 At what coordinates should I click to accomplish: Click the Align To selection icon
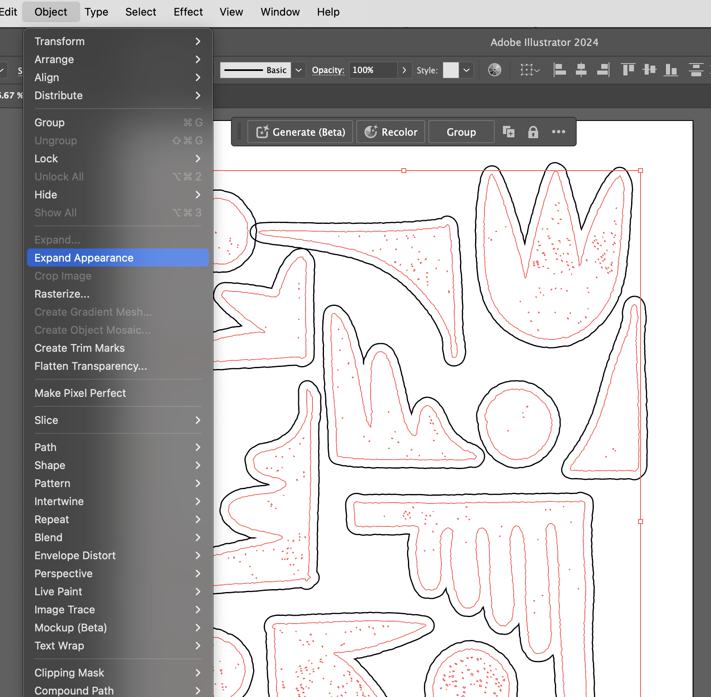(x=530, y=70)
